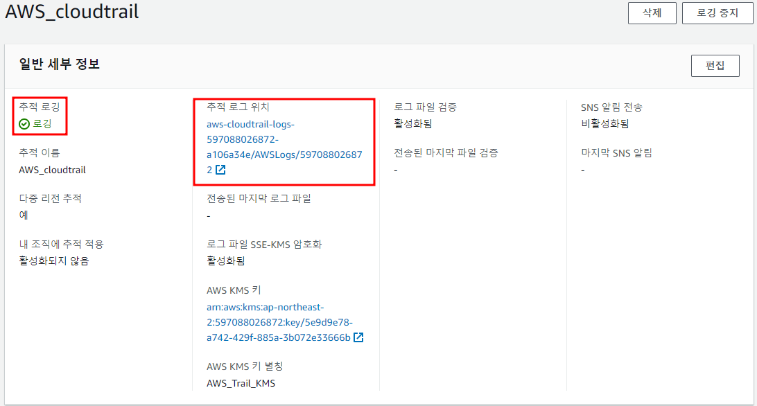Select 전송된 마지막 파일 검증 label
The image size is (757, 406).
[446, 152]
